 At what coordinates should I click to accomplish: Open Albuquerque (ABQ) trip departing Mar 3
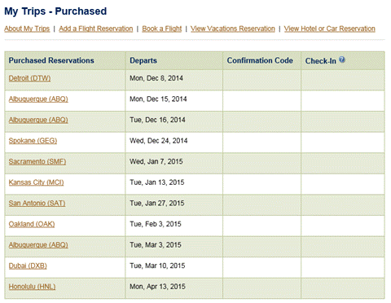pos(38,245)
